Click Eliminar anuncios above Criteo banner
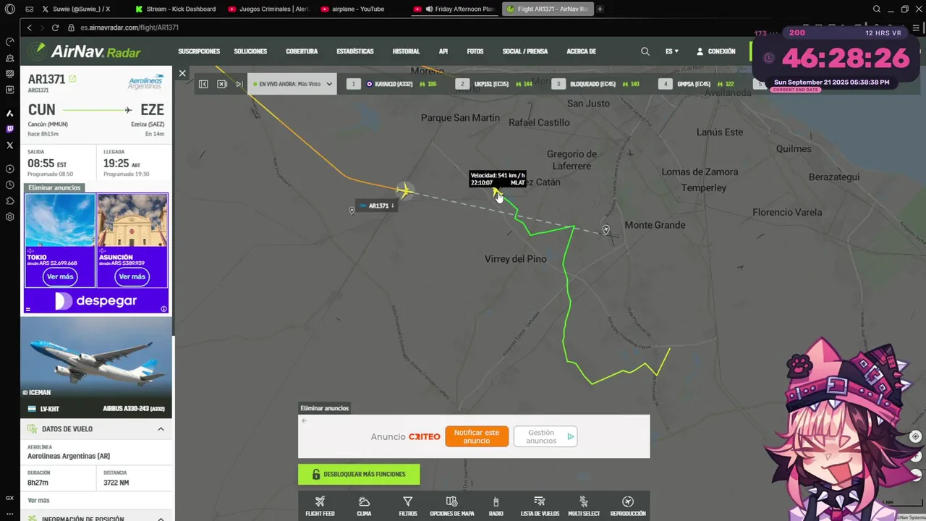This screenshot has height=521, width=926. point(324,408)
